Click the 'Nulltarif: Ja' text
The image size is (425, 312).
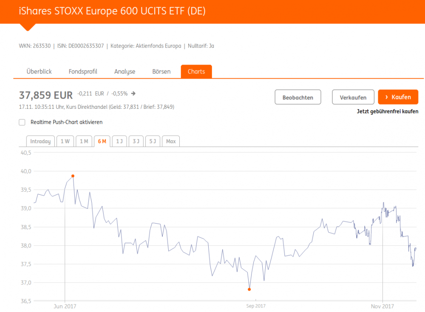[201, 46]
